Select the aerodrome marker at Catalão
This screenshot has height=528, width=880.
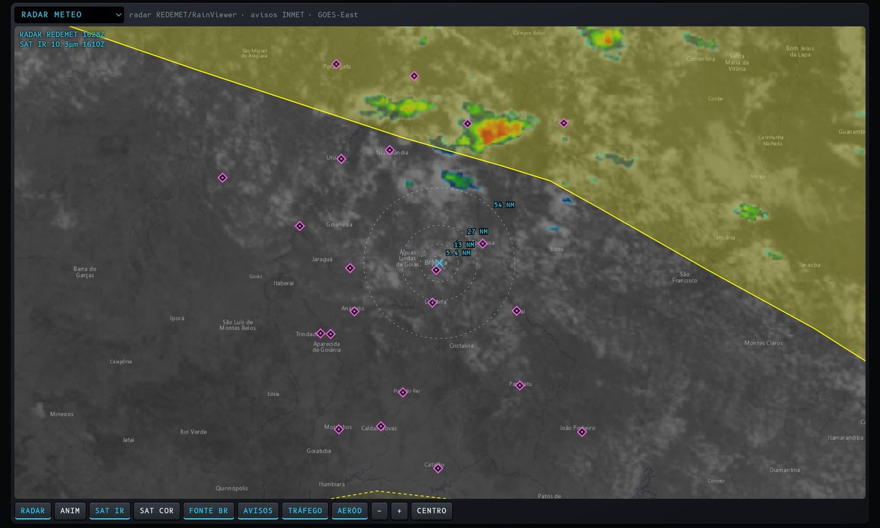438,469
